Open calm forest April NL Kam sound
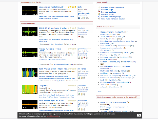The image size is (158, 120). click(x=52, y=101)
